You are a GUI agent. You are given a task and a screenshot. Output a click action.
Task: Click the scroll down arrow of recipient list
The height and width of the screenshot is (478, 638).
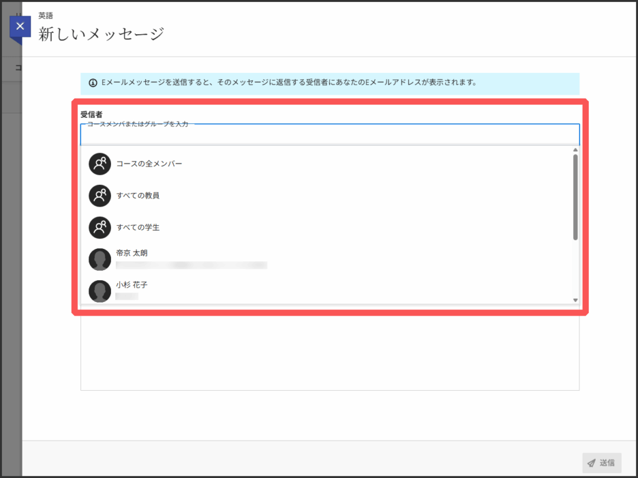click(x=575, y=300)
